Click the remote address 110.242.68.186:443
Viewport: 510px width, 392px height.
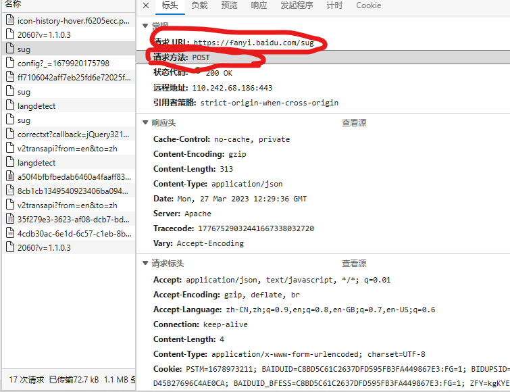(x=232, y=88)
